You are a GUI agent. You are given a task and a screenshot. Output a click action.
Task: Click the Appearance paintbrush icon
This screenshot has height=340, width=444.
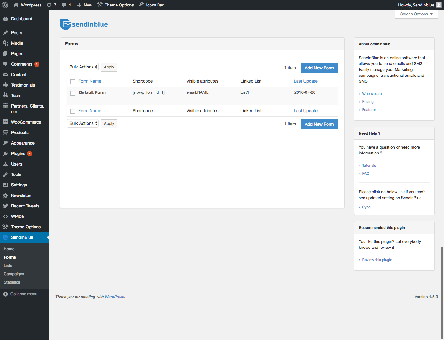point(6,143)
